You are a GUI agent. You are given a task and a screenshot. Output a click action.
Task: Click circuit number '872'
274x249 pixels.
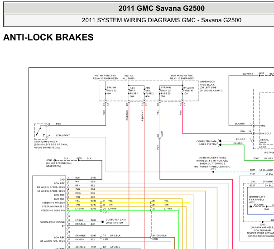point(92,239)
